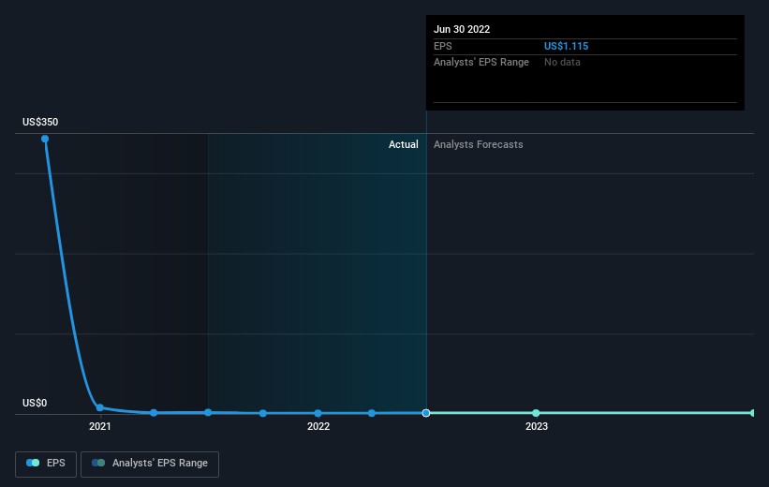The width and height of the screenshot is (769, 487).
Task: Select the data point just before 2022
Action: (263, 413)
